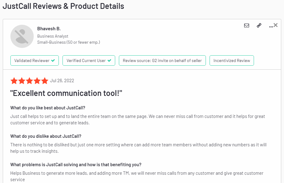The image size is (284, 183).
Task: Click the paragraph starting "Just call helps"
Action: coord(138,119)
